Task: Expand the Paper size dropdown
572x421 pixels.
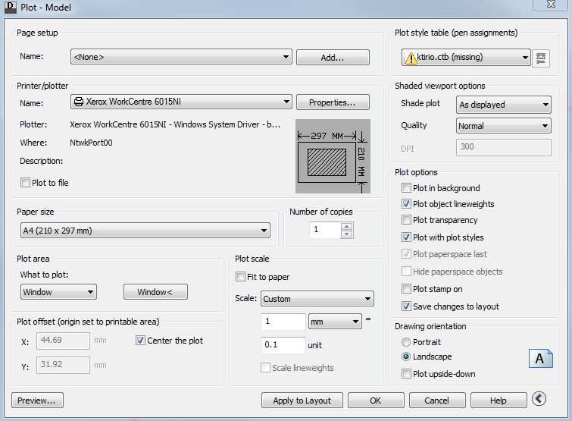Action: click(145, 231)
